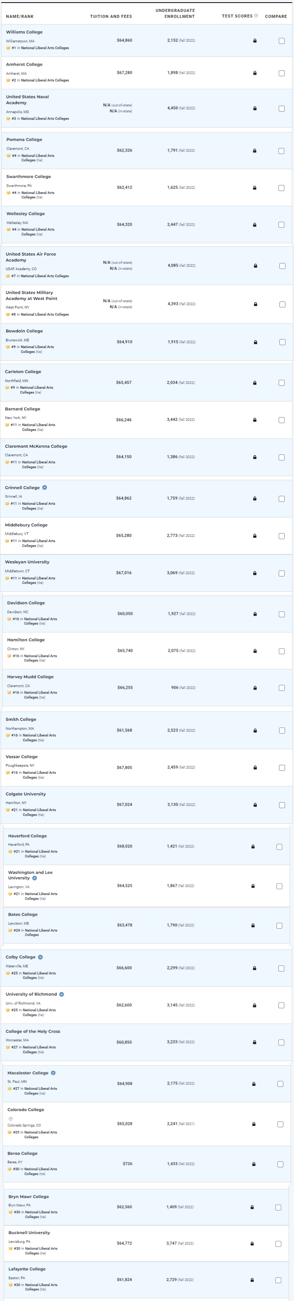This screenshot has width=294, height=1301.
Task: Click Carleton College name link
Action: [23, 371]
